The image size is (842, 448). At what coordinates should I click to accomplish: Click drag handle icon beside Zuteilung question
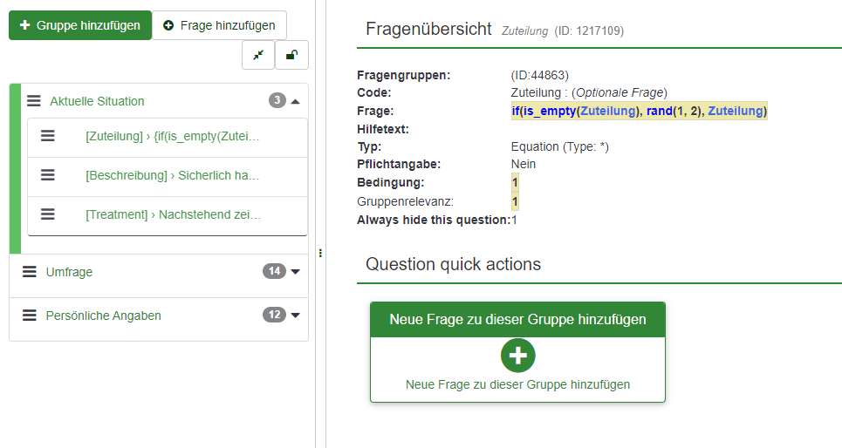pyautogui.click(x=48, y=136)
